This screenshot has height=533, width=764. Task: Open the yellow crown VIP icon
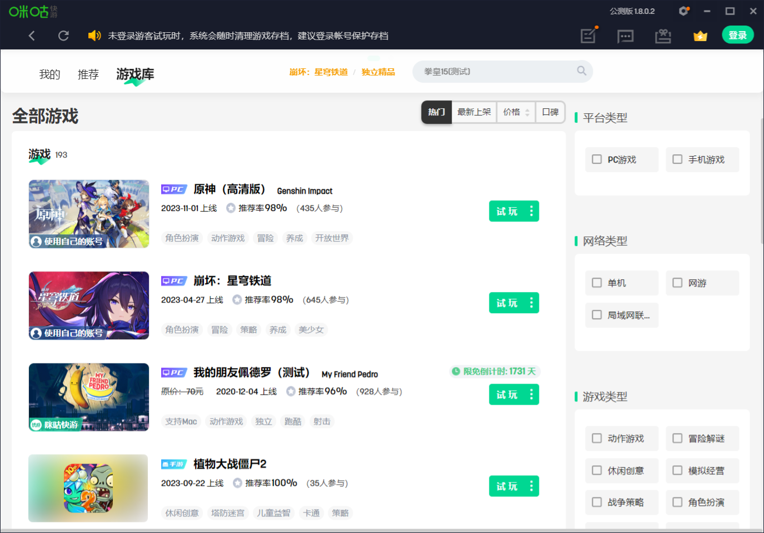click(700, 36)
